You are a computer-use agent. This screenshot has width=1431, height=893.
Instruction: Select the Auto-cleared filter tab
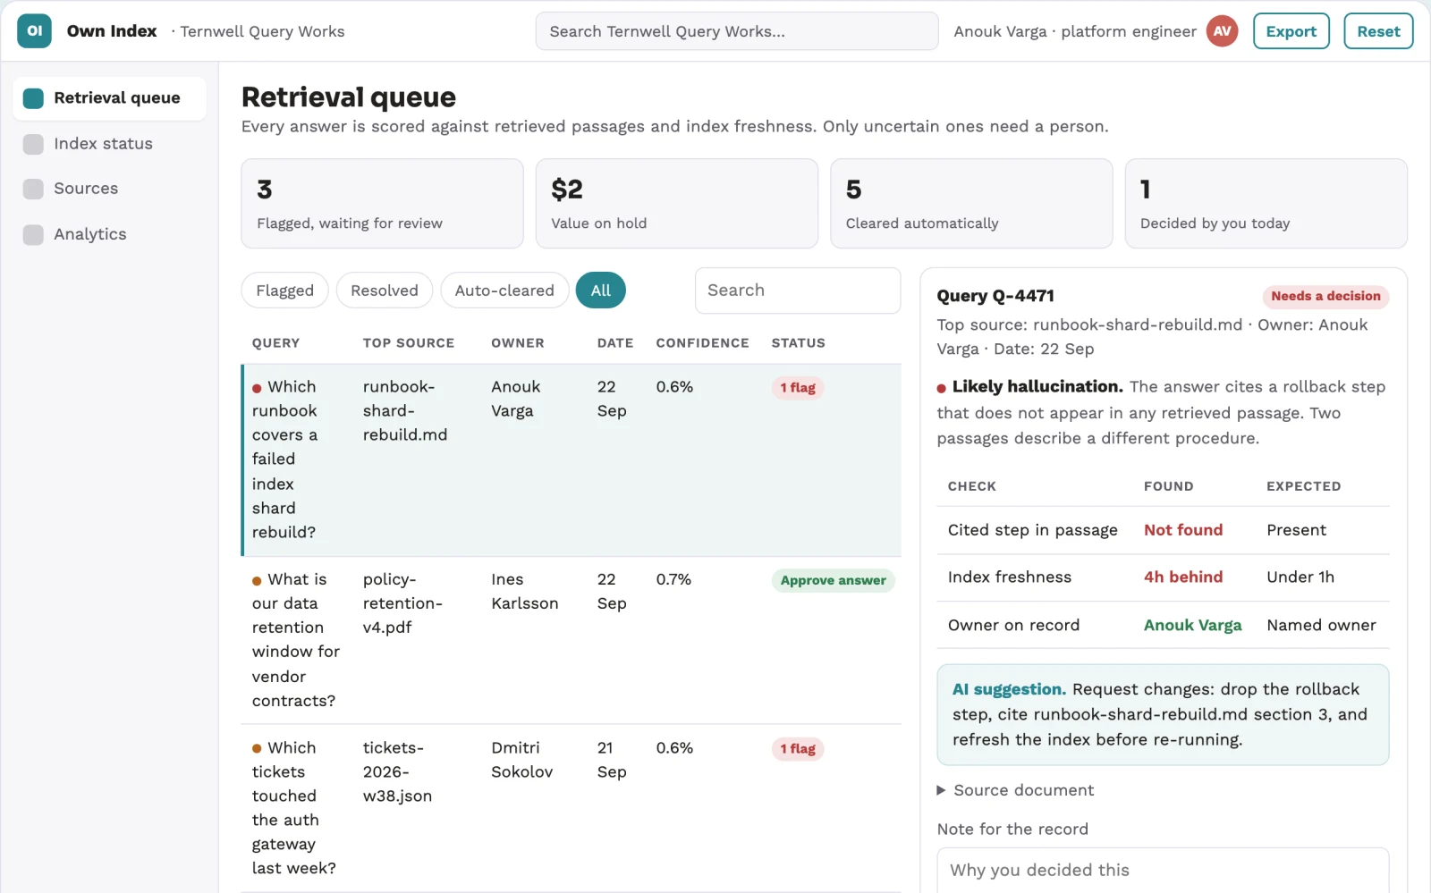click(x=504, y=291)
